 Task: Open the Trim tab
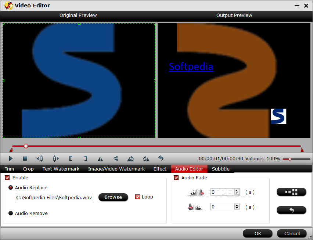(x=10, y=169)
